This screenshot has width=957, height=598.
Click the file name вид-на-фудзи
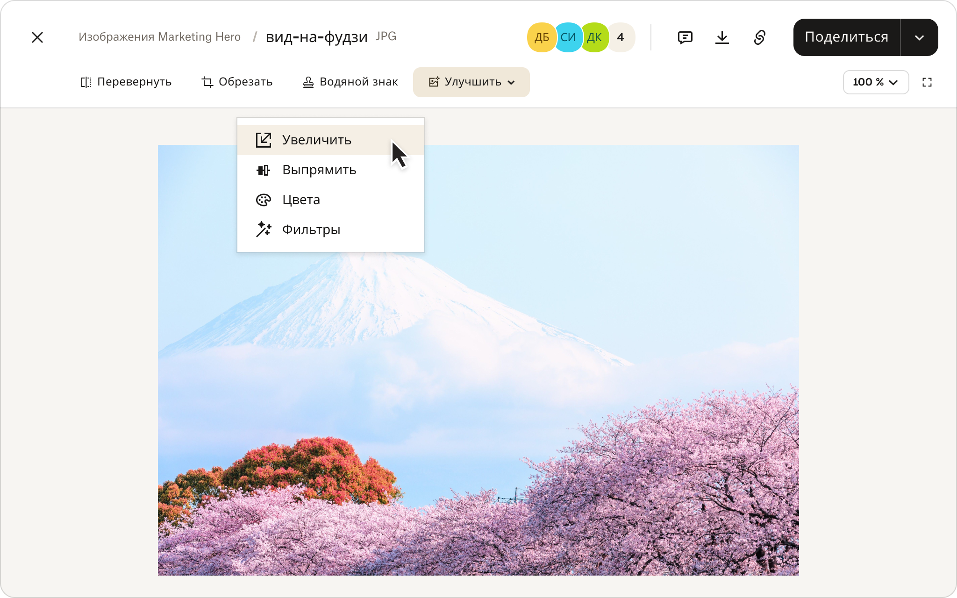pos(316,37)
